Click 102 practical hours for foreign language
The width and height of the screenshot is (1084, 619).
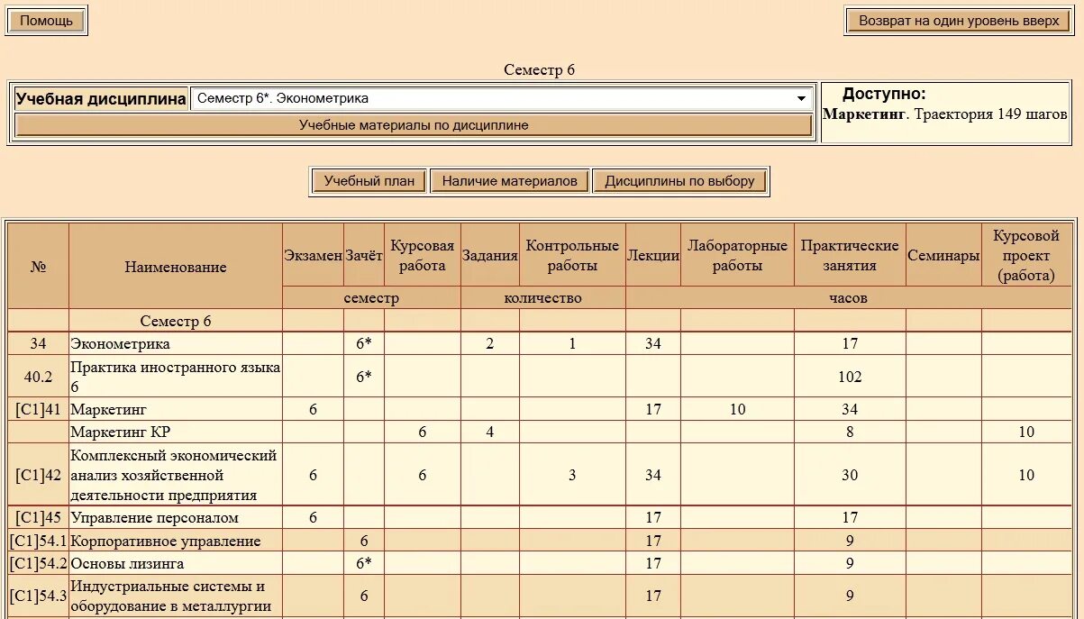(x=850, y=377)
